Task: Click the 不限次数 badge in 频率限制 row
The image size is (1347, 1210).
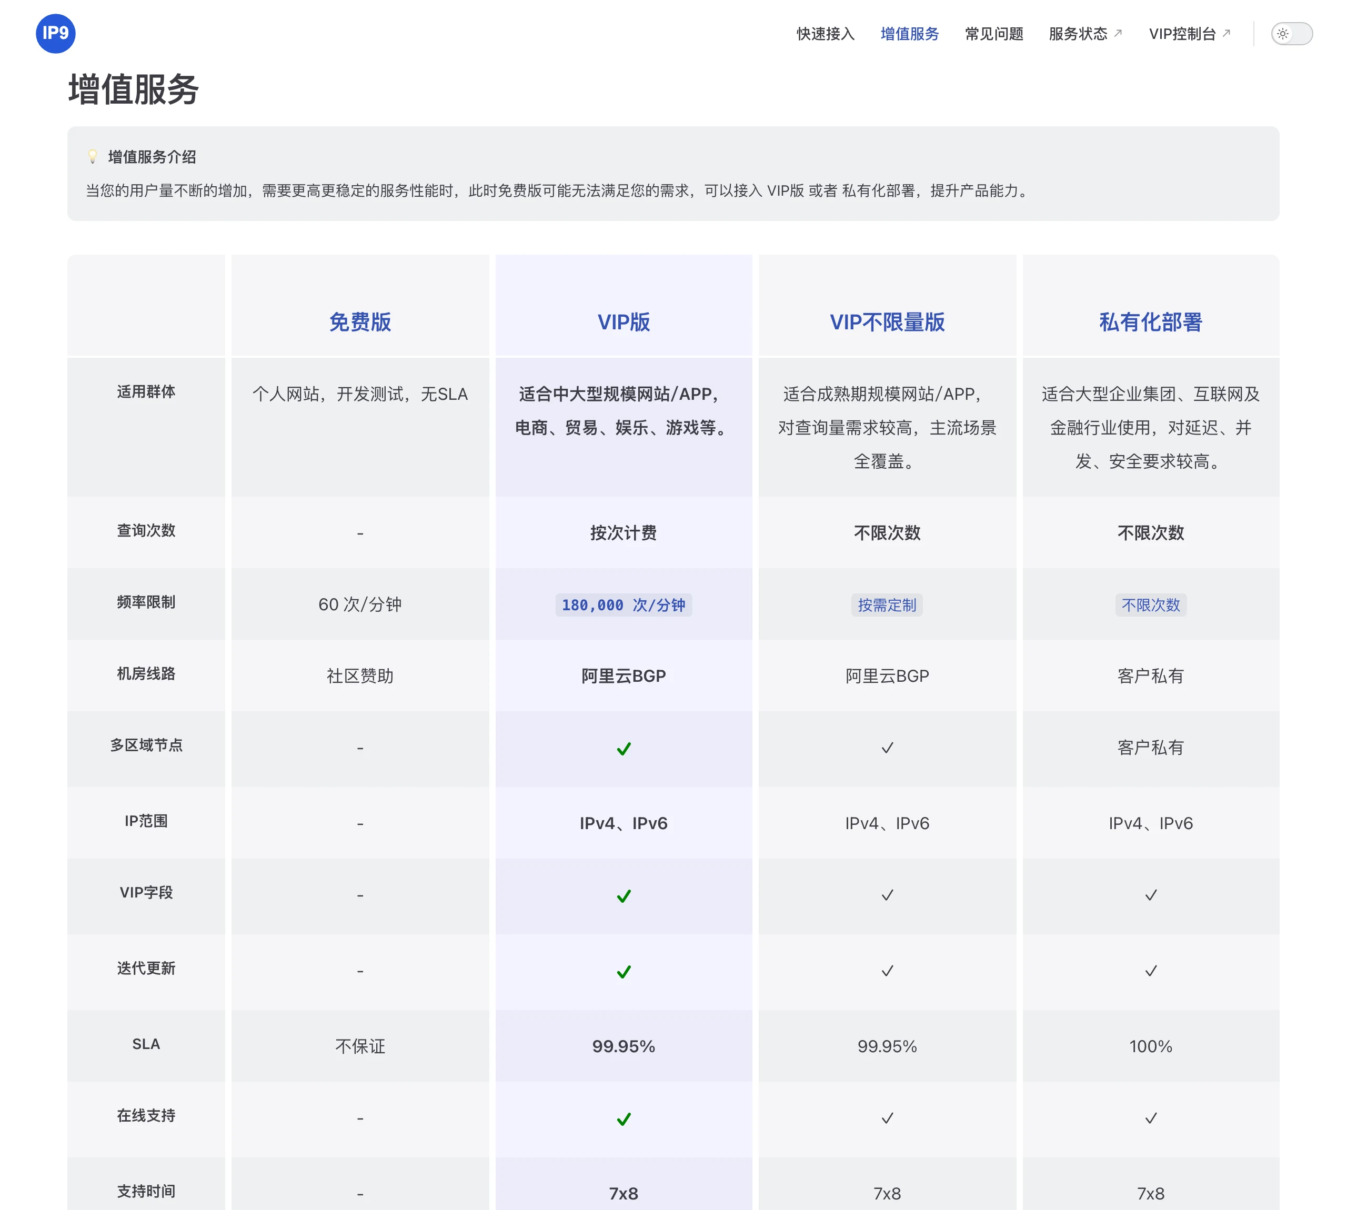Action: (1150, 604)
